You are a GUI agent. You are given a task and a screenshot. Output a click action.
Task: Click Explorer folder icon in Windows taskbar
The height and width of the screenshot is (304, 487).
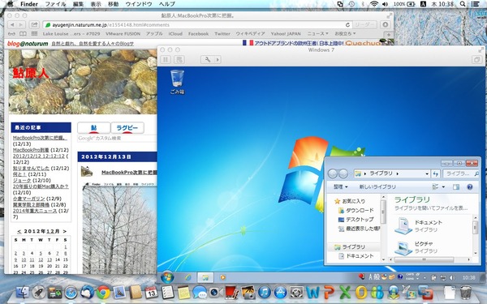[x=205, y=277]
